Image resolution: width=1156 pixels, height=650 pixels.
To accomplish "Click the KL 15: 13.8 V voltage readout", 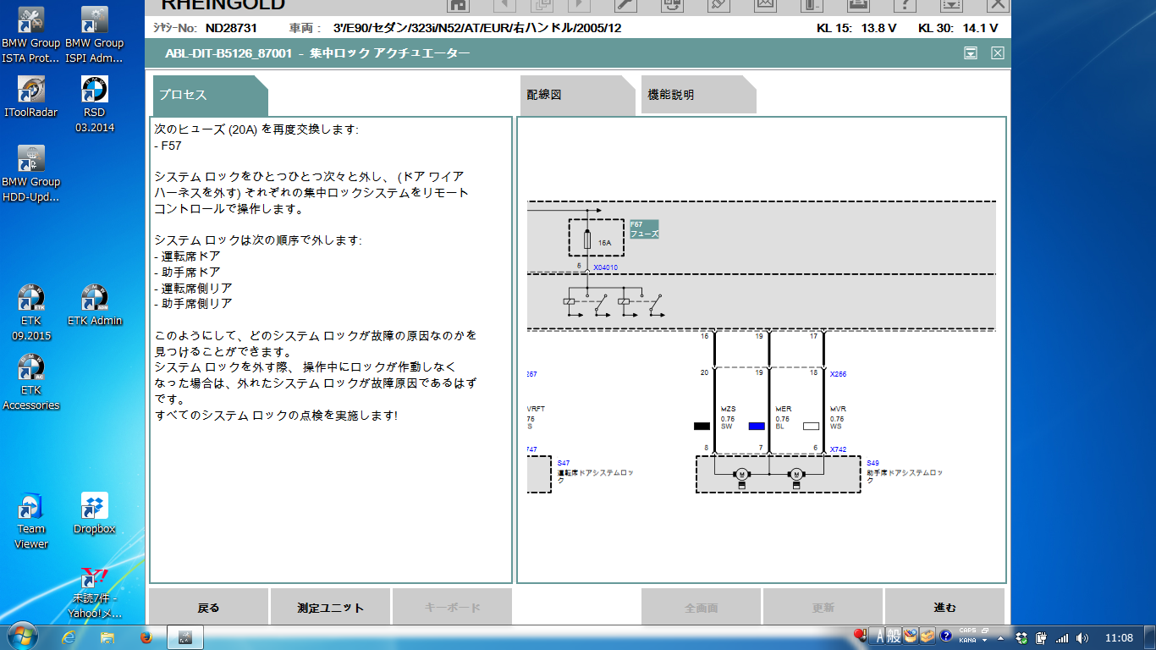I will pyautogui.click(x=856, y=28).
